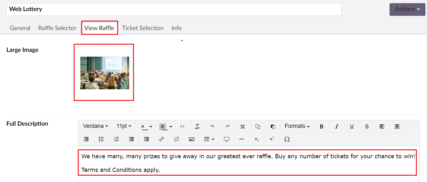The width and height of the screenshot is (427, 182).
Task: Expand text color picker arrow
Action: click(151, 127)
